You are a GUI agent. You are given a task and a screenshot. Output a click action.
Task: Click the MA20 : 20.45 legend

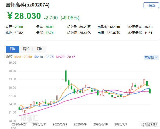pyautogui.click(x=66, y=57)
